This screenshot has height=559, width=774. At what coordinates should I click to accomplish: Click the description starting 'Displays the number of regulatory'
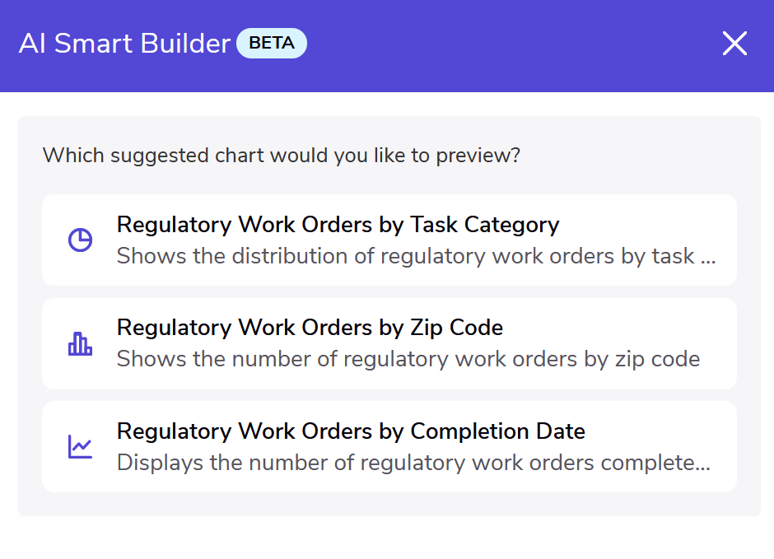click(x=405, y=463)
